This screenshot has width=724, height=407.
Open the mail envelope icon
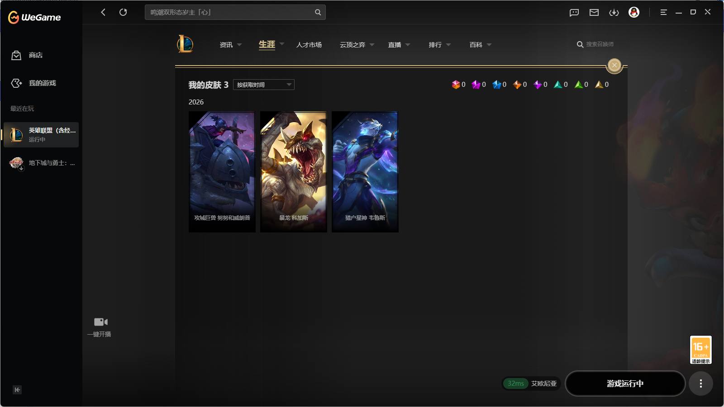coord(594,13)
